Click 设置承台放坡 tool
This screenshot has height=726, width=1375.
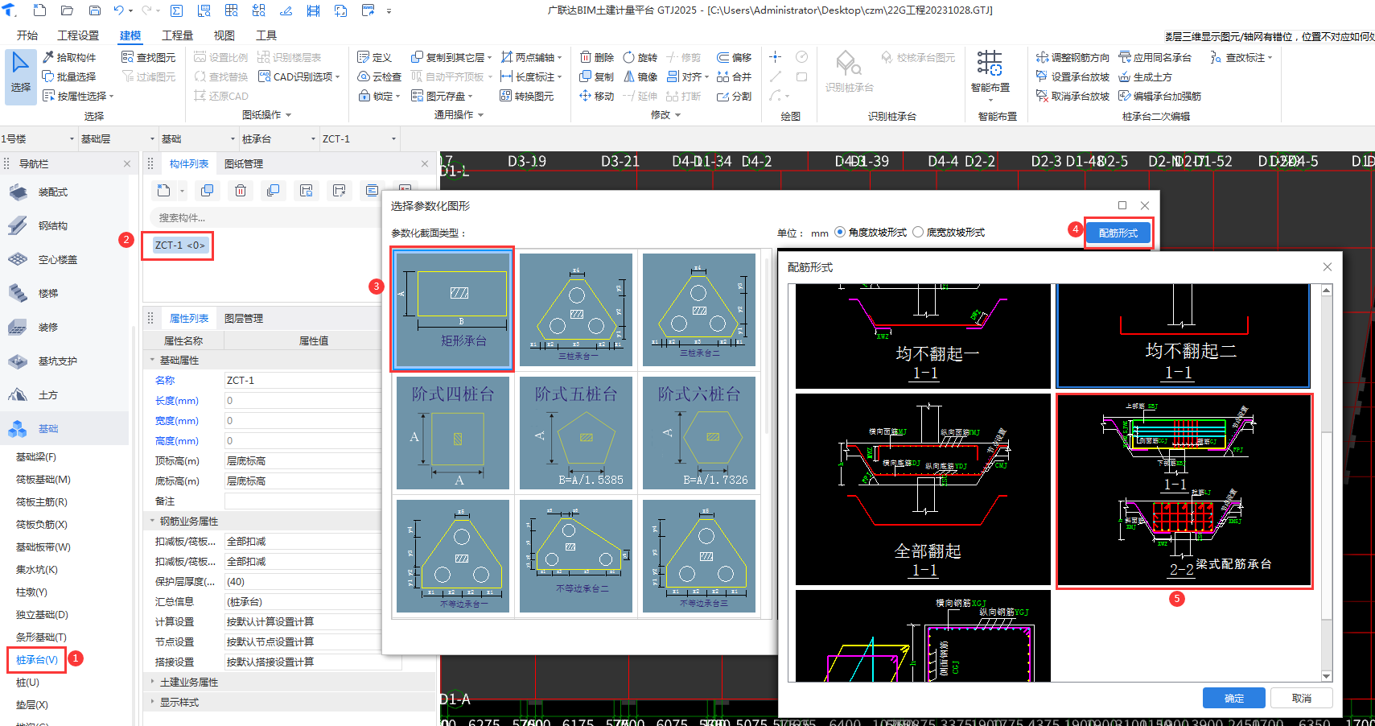(x=1072, y=76)
